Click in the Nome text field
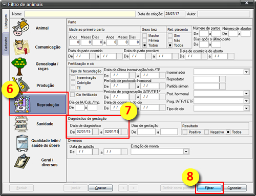 80,14
